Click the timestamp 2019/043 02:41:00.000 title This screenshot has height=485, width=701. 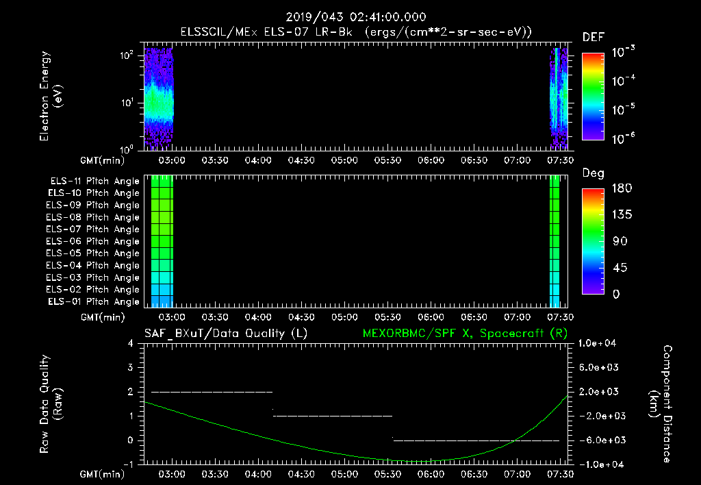point(356,17)
